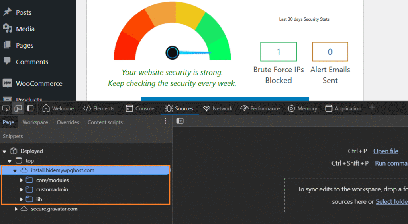Select the core/modules folder
The height and width of the screenshot is (224, 408).
point(52,180)
